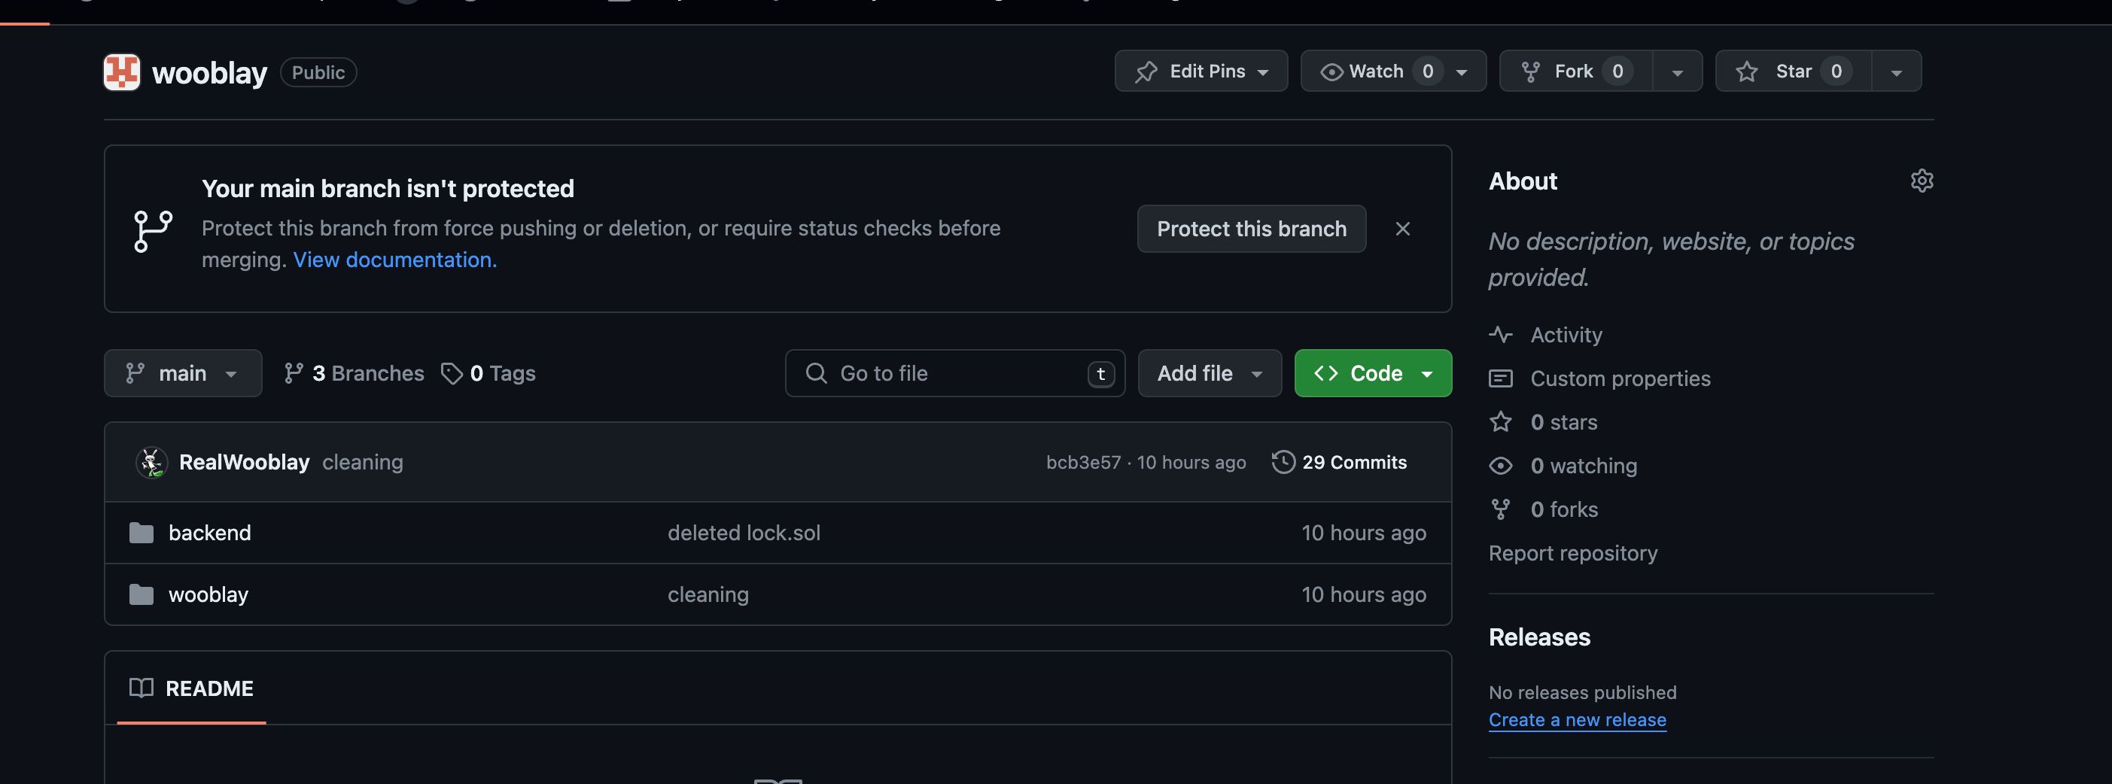Click the Custom properties note icon
2112x784 pixels.
tap(1500, 378)
